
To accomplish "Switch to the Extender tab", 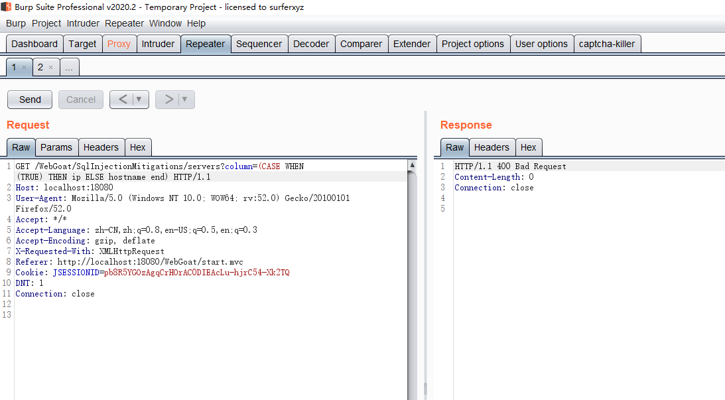I will pos(412,44).
